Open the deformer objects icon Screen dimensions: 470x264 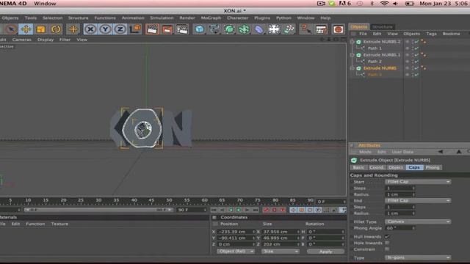pos(259,29)
